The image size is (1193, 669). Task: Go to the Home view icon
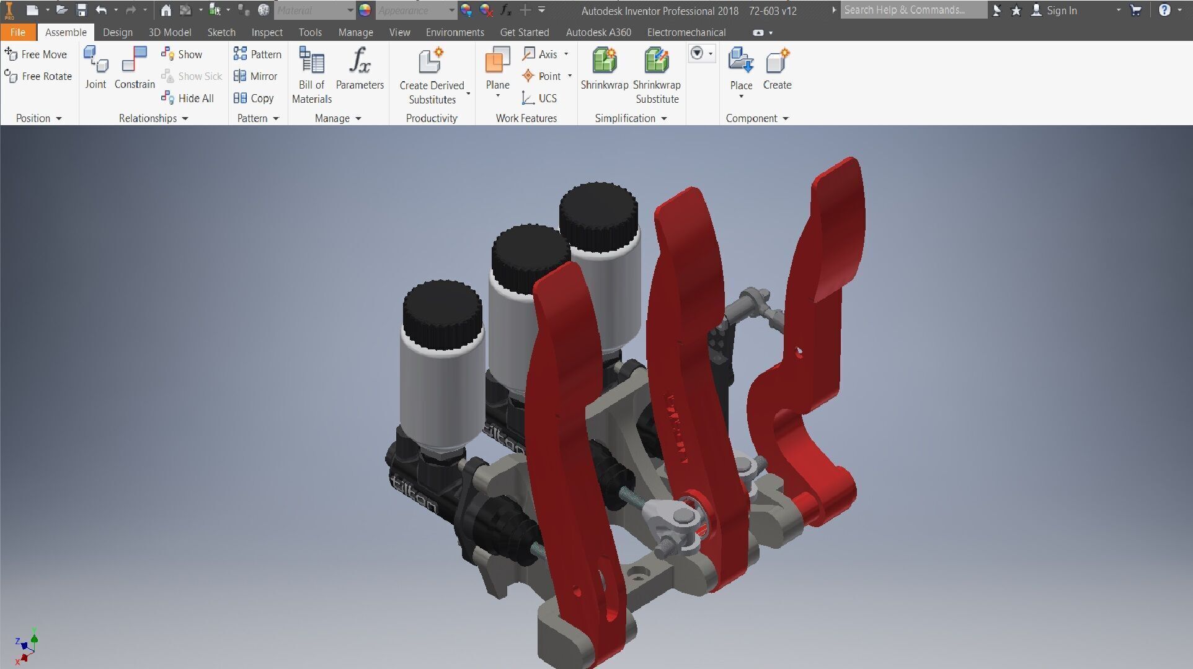166,10
